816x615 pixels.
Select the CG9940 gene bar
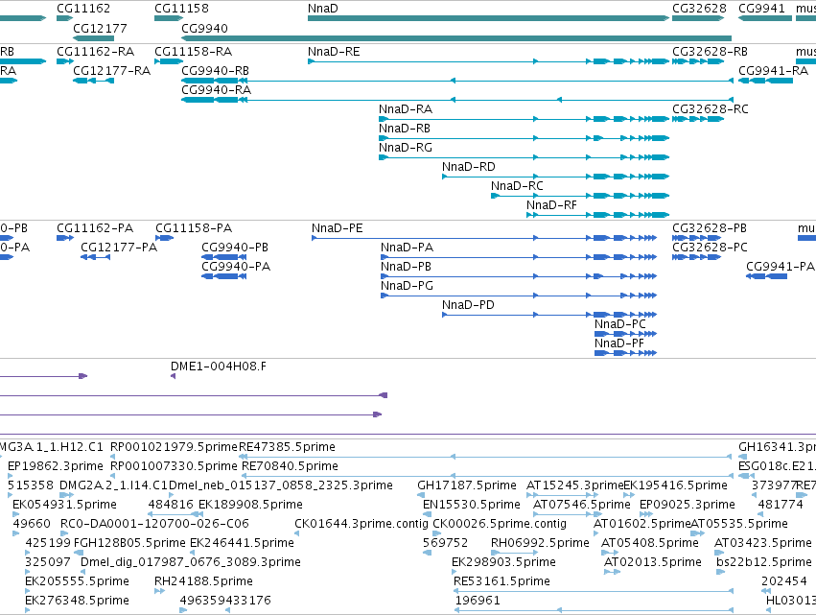tap(456, 38)
